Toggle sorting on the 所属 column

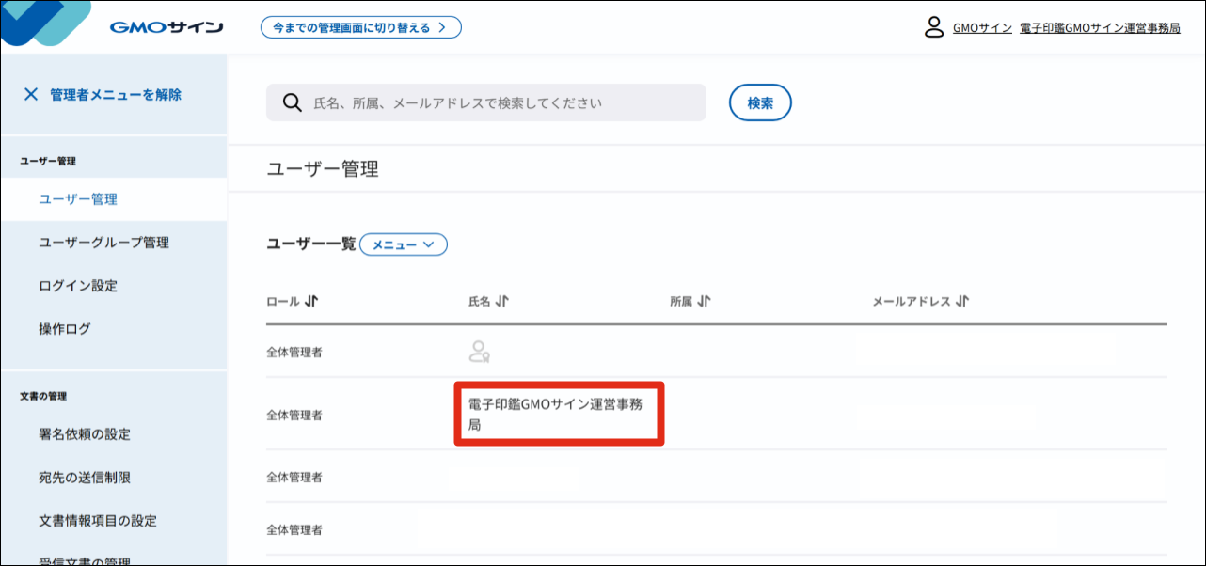(x=705, y=301)
